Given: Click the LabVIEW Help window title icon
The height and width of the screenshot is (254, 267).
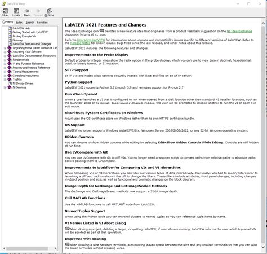Looking at the screenshot, I should [4, 4].
